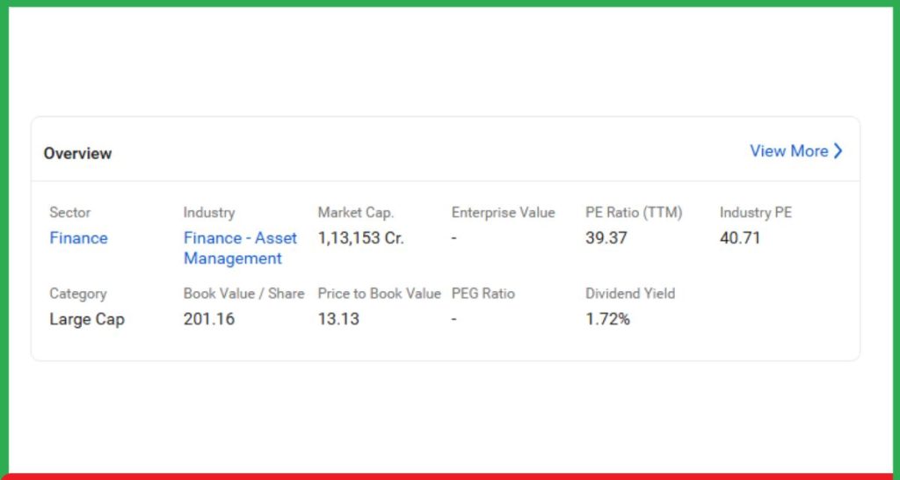
Task: Select the Book Value / Share label
Action: point(243,294)
